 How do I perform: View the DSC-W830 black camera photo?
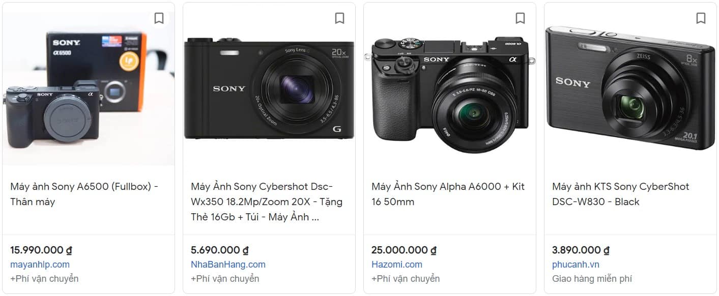pos(630,89)
